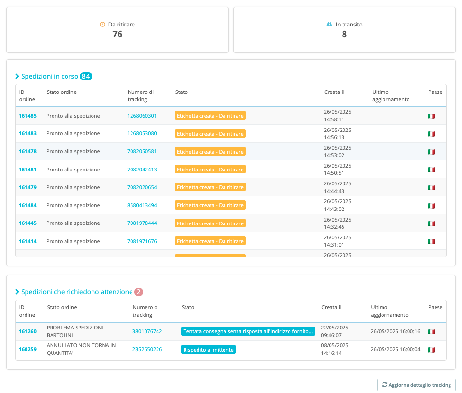Click Italy flag in order 161481 row
The width and height of the screenshot is (462, 393).
point(431,170)
